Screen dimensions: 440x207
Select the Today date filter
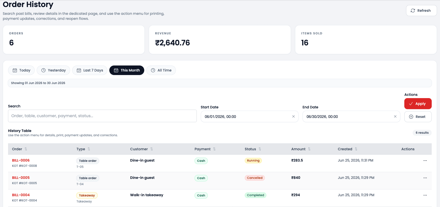coord(21,70)
